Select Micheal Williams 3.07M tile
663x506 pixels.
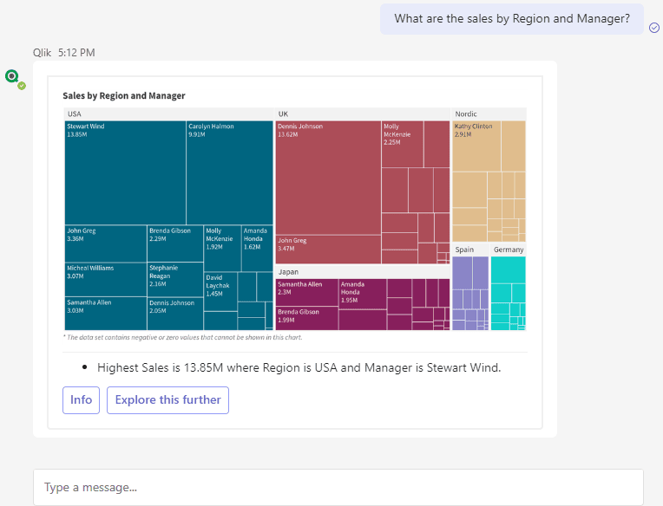pos(106,279)
